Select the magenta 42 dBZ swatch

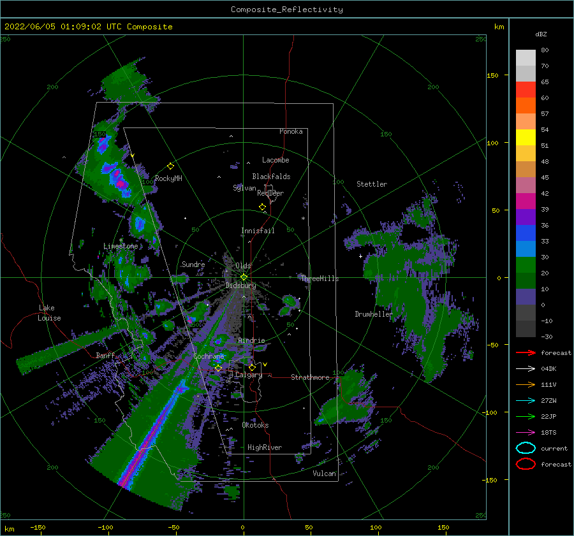526,201
